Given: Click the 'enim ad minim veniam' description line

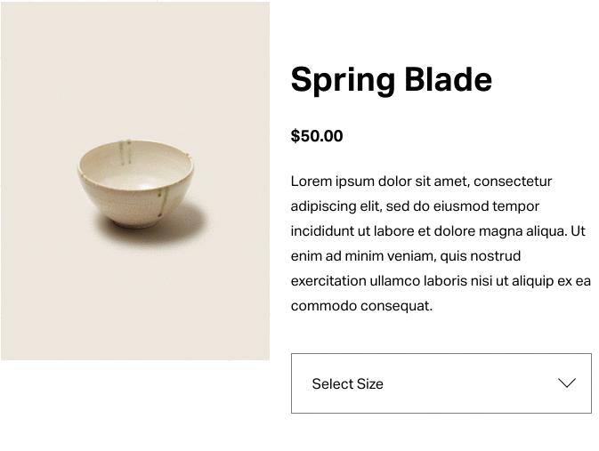Looking at the screenshot, I should click(x=406, y=256).
